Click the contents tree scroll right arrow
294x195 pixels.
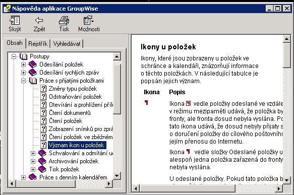(109, 183)
